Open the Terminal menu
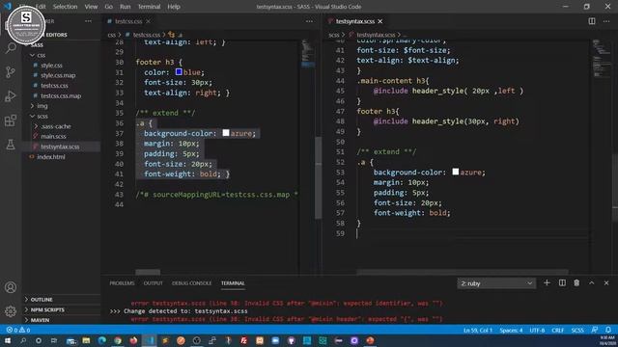 149,7
